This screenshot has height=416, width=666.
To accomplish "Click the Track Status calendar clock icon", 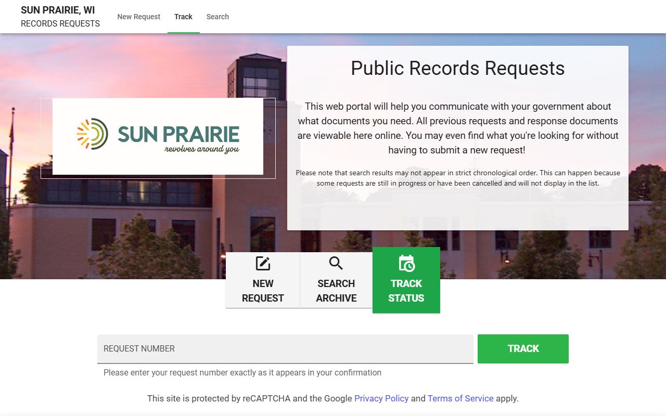I will tap(406, 264).
